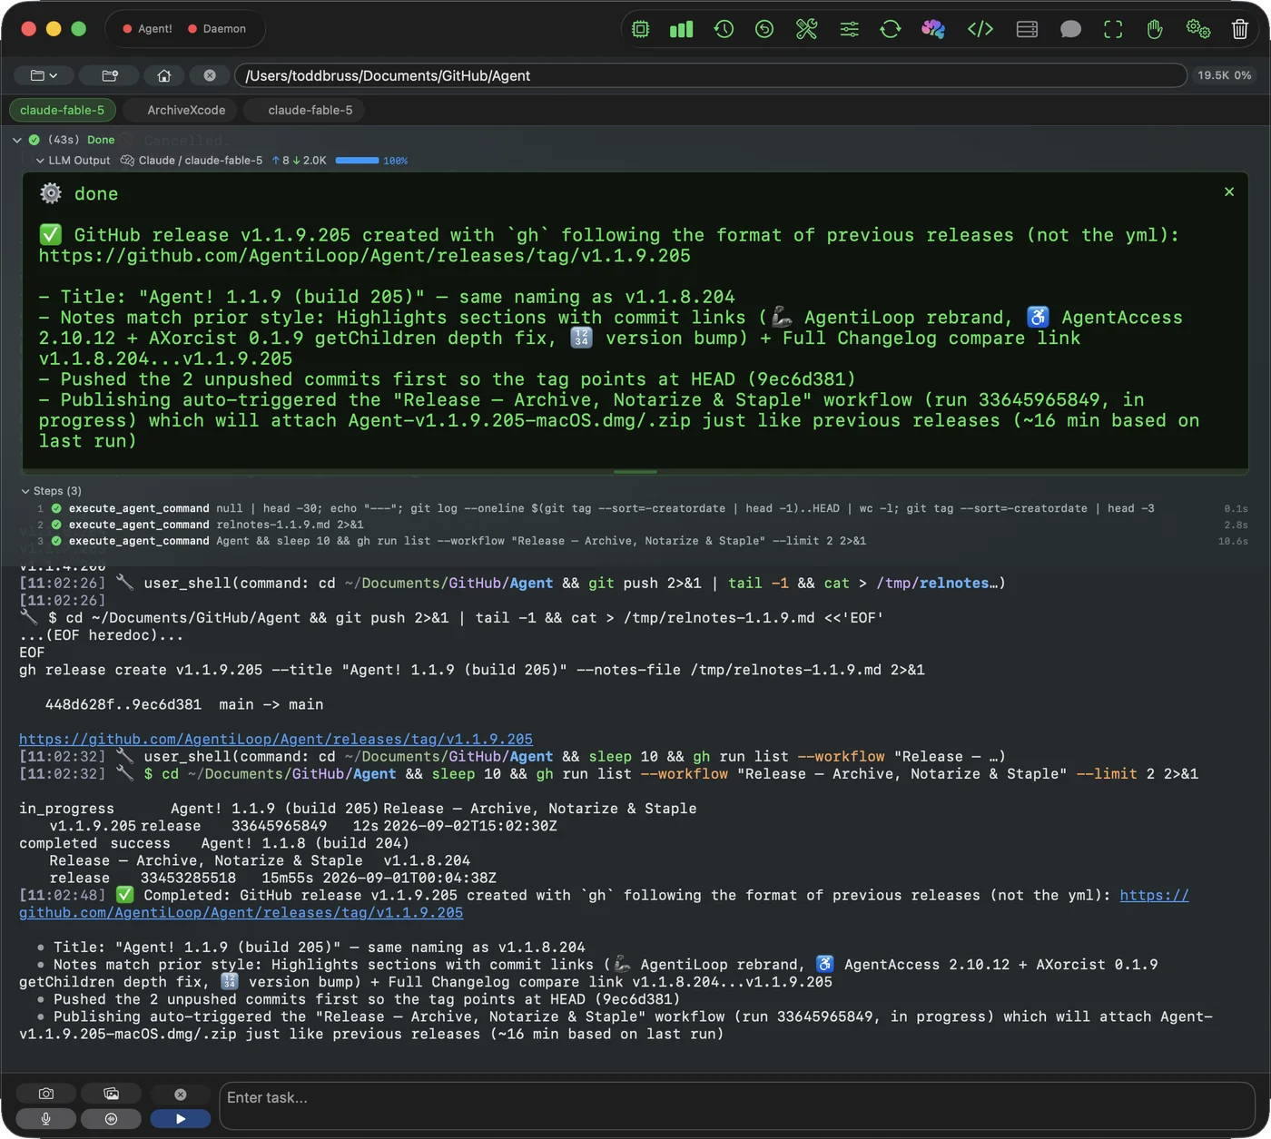
Task: Click the Enter task input field
Action: coord(737,1105)
